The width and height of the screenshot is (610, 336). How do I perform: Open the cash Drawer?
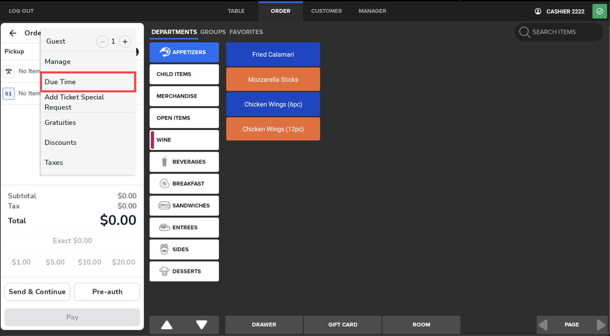coord(264,325)
